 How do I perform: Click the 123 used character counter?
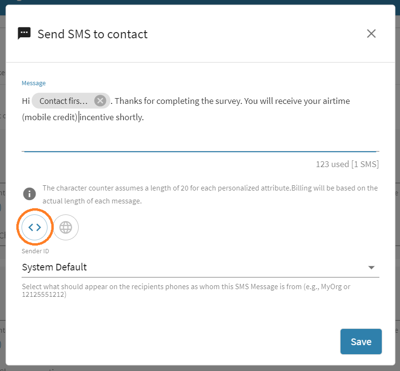coord(347,164)
